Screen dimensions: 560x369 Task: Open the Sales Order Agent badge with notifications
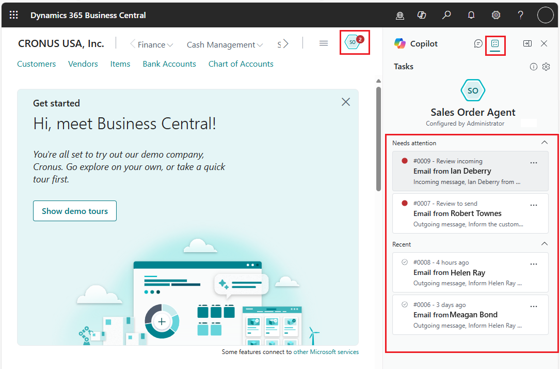[x=354, y=43]
